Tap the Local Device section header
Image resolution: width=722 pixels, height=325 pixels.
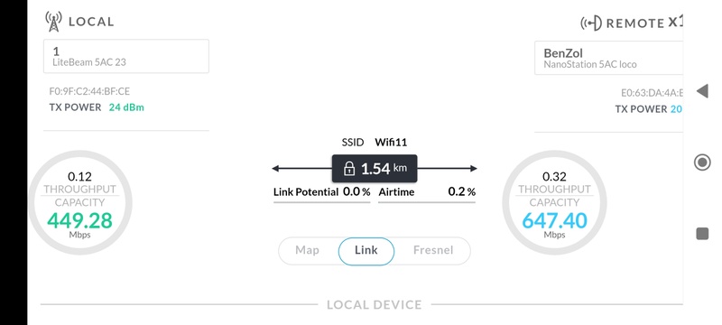[374, 305]
